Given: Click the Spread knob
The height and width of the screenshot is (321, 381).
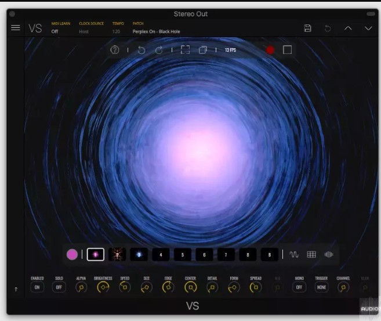Looking at the screenshot, I should [x=256, y=287].
